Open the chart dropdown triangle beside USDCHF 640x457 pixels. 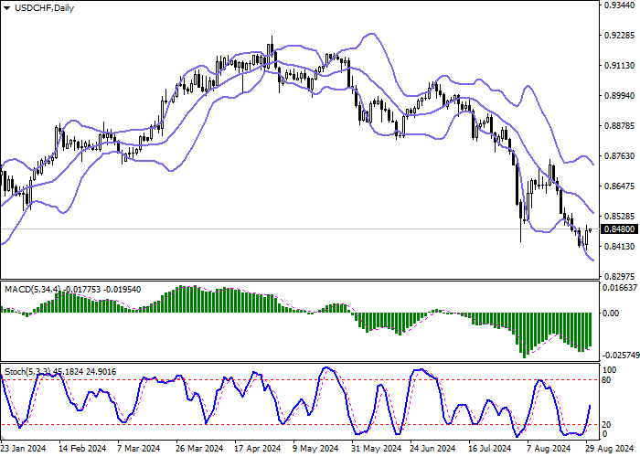click(6, 8)
